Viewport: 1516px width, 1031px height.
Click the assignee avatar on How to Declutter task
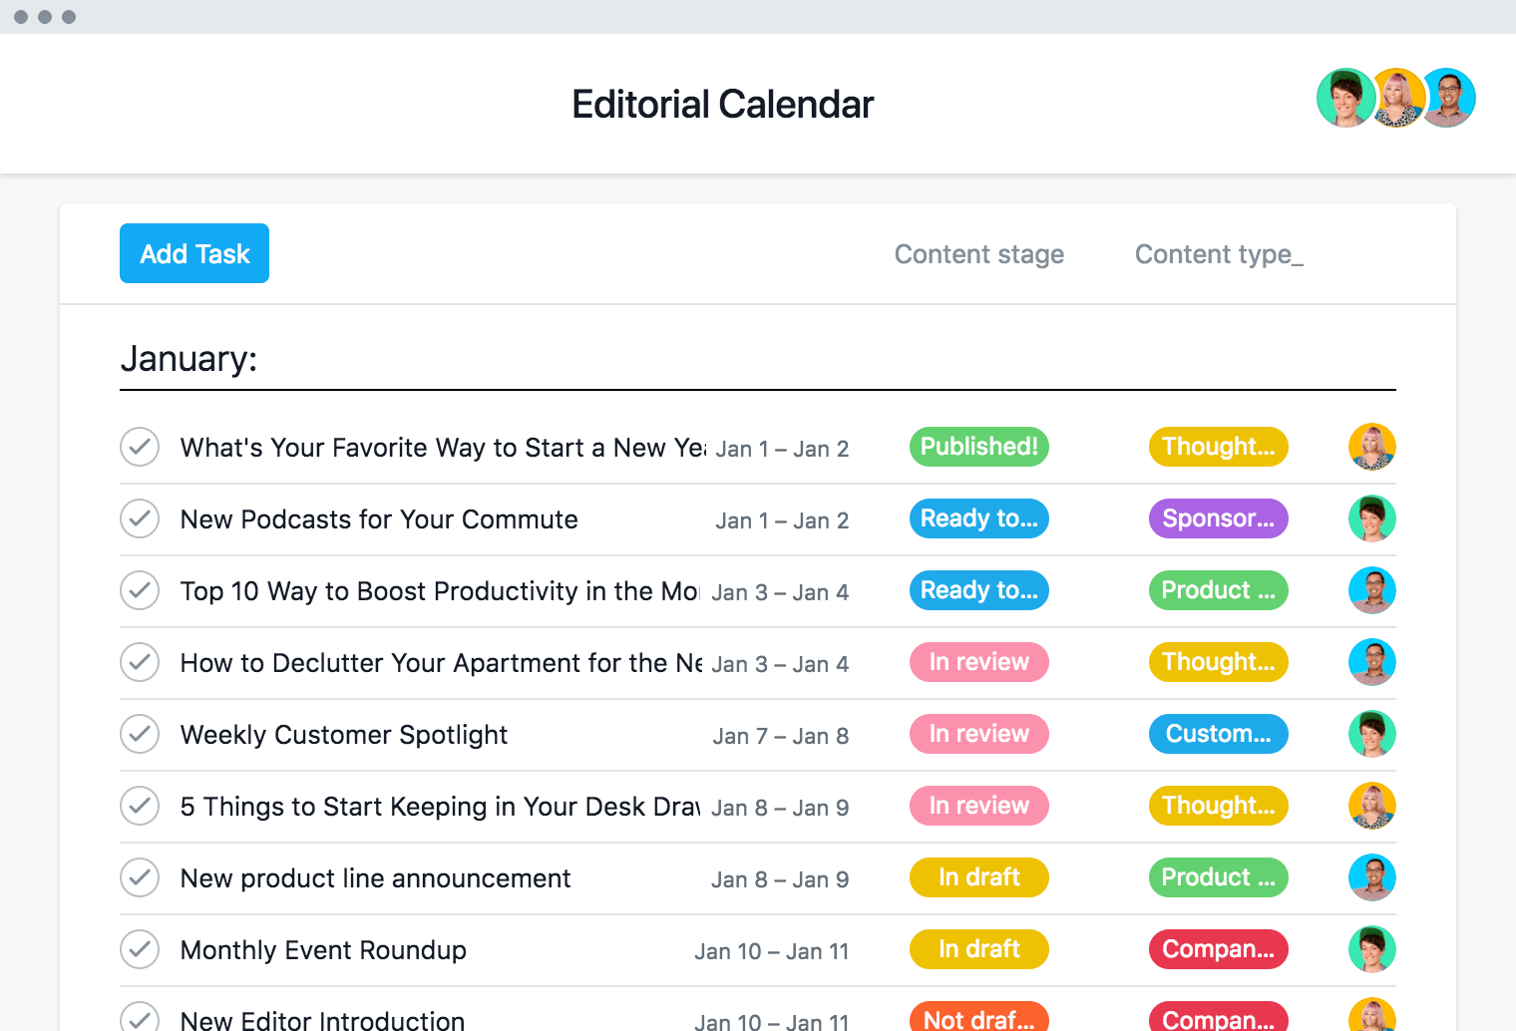pyautogui.click(x=1371, y=662)
